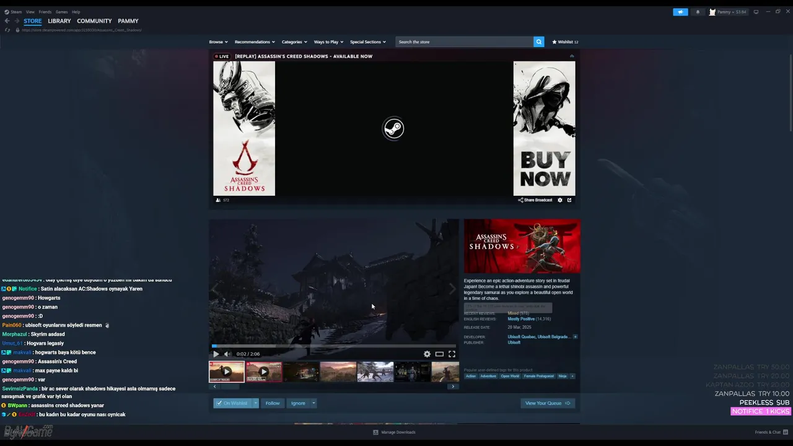The image size is (793, 446).
Task: Move the thumbnail strip right with the arrow
Action: [x=453, y=387]
